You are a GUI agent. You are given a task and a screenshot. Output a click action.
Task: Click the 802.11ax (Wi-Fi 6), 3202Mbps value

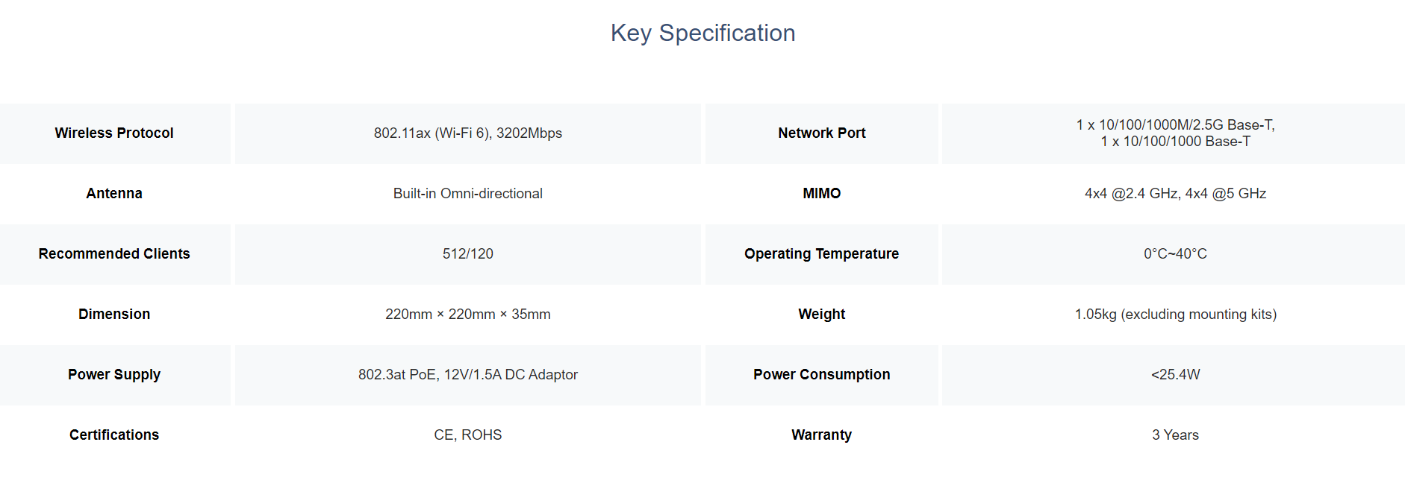pyautogui.click(x=468, y=133)
